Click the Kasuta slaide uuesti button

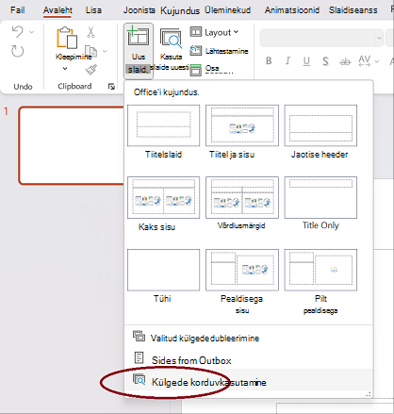[171, 49]
